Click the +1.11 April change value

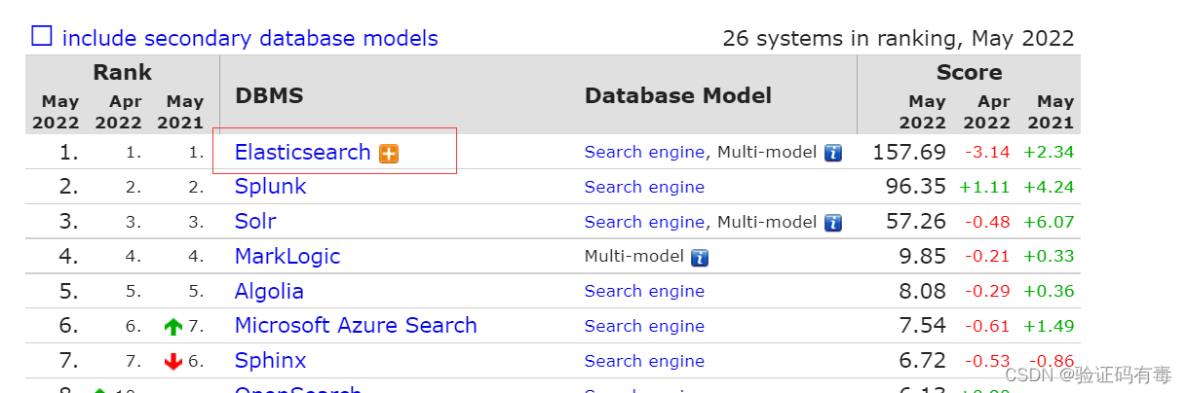[984, 188]
